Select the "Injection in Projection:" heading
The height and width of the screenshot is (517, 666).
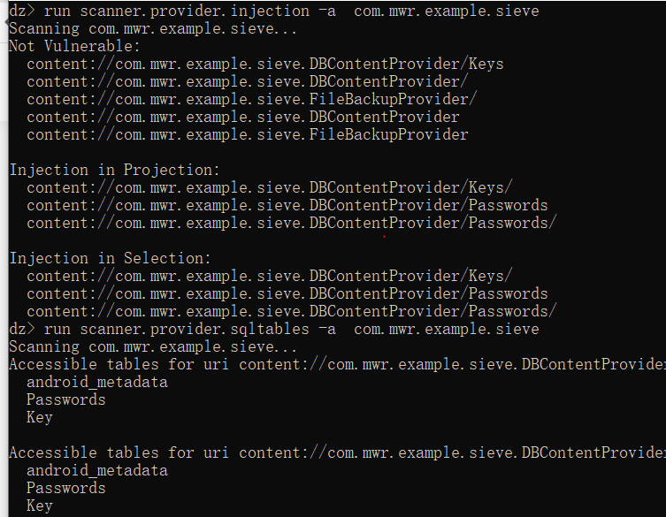point(114,170)
